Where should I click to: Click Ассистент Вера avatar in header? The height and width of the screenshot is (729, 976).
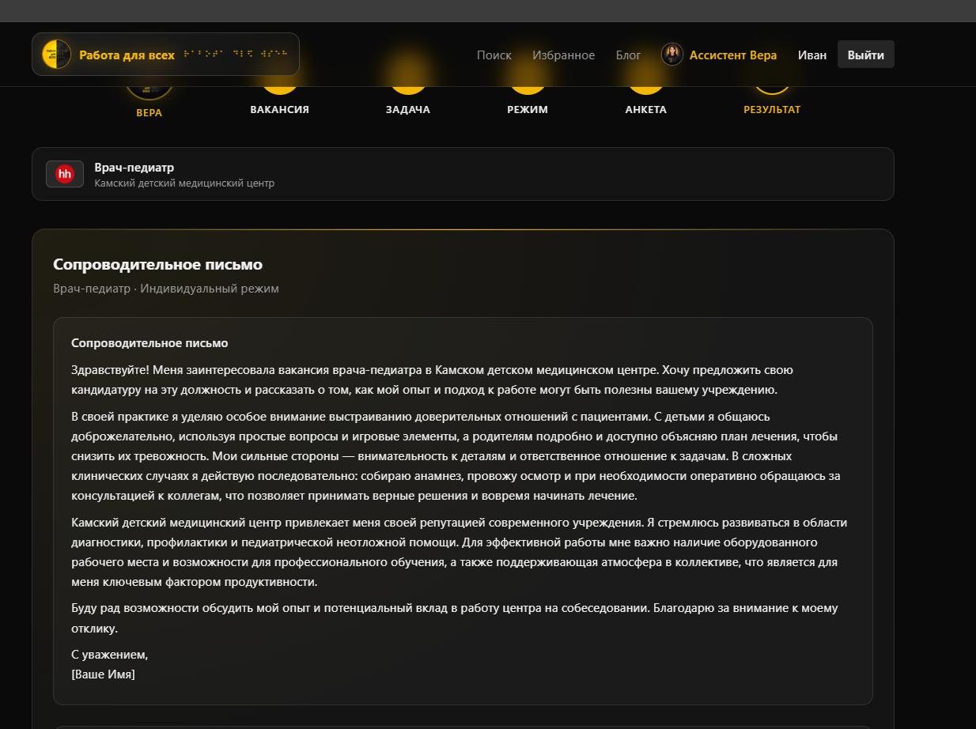coord(672,54)
